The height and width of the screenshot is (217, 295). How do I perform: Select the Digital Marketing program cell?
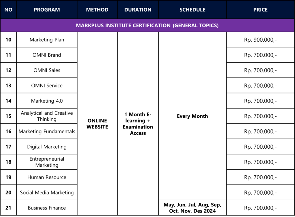(47, 147)
